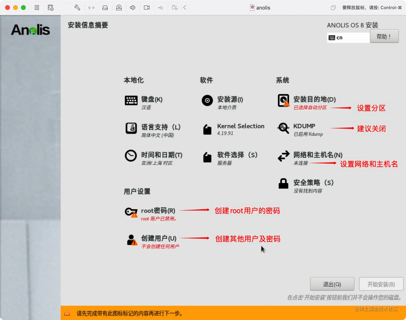Open 语言支持 (L) settings label
This screenshot has height=320, width=406.
tap(161, 127)
